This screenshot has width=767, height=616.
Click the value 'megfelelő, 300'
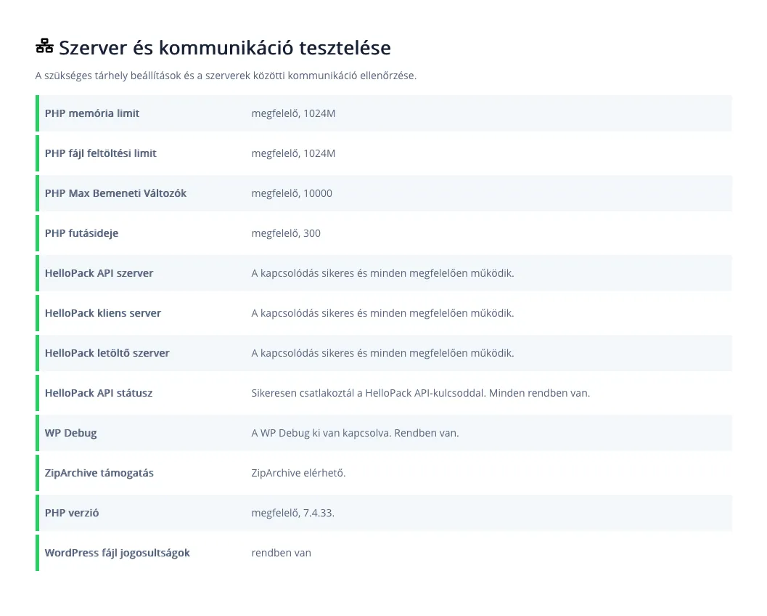286,233
